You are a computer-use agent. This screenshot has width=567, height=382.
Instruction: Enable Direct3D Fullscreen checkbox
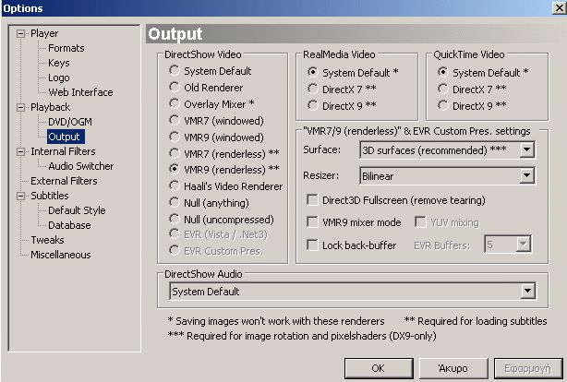pos(313,200)
